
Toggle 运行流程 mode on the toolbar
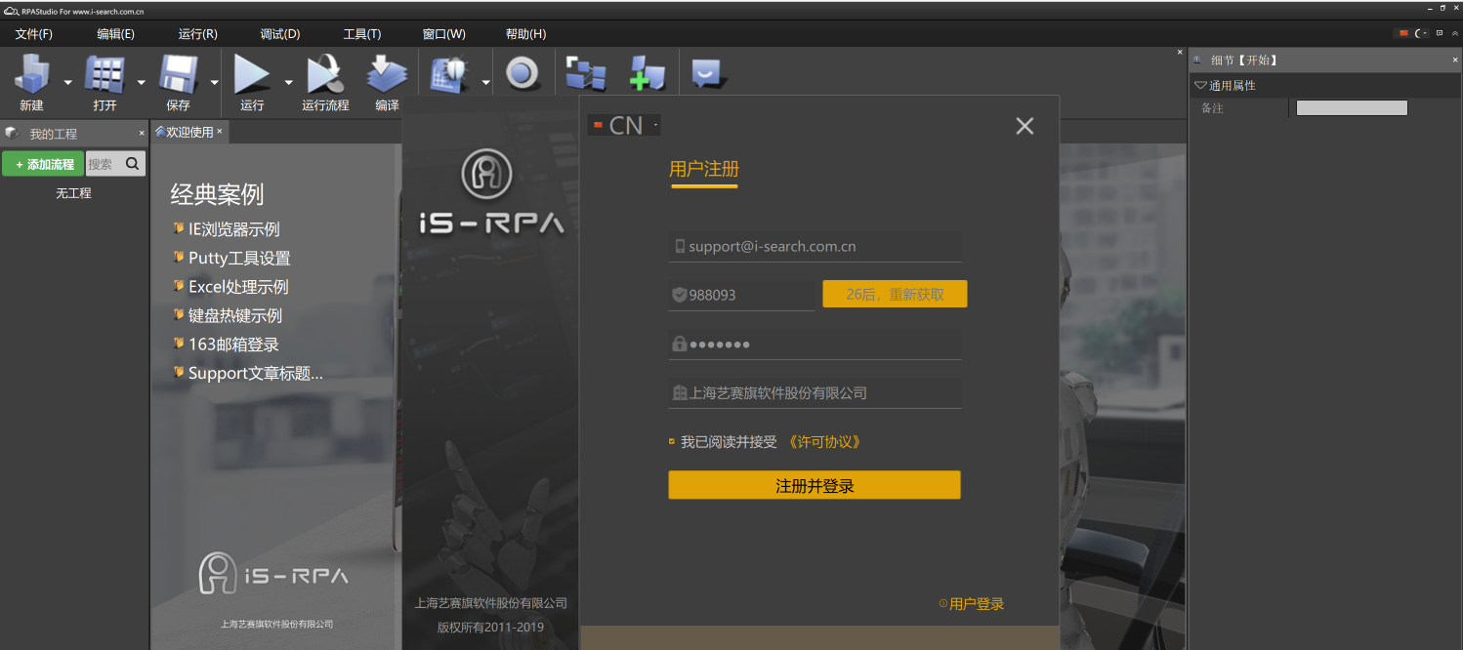pos(324,73)
